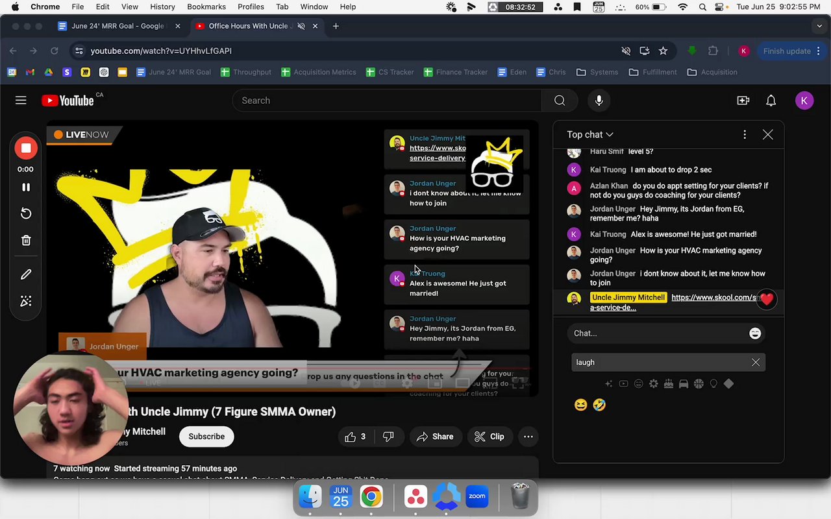Open the emoji picker smiley in chat field

755,333
